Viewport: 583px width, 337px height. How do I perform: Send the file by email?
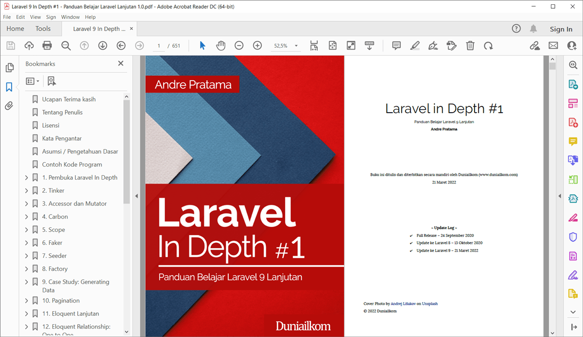[553, 46]
